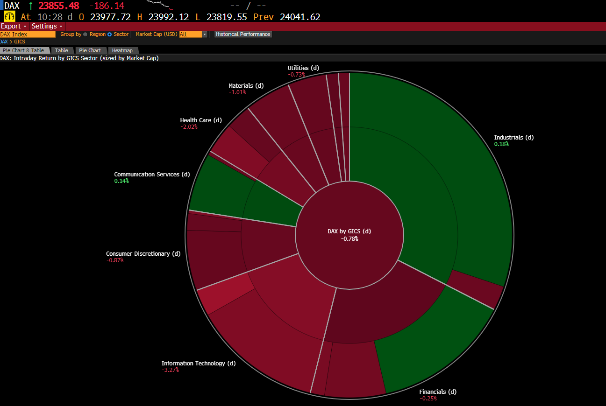
Task: Click the intraday sparkline chart at top
Action: 160,5
